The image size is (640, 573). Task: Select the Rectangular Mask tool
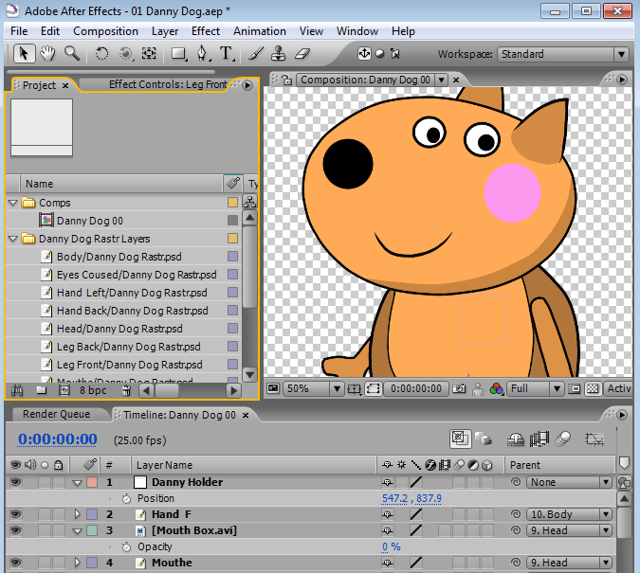coord(179,53)
